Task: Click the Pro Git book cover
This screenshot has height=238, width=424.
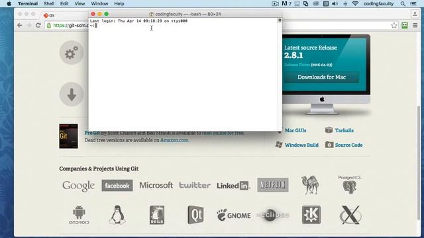Action: [68, 136]
